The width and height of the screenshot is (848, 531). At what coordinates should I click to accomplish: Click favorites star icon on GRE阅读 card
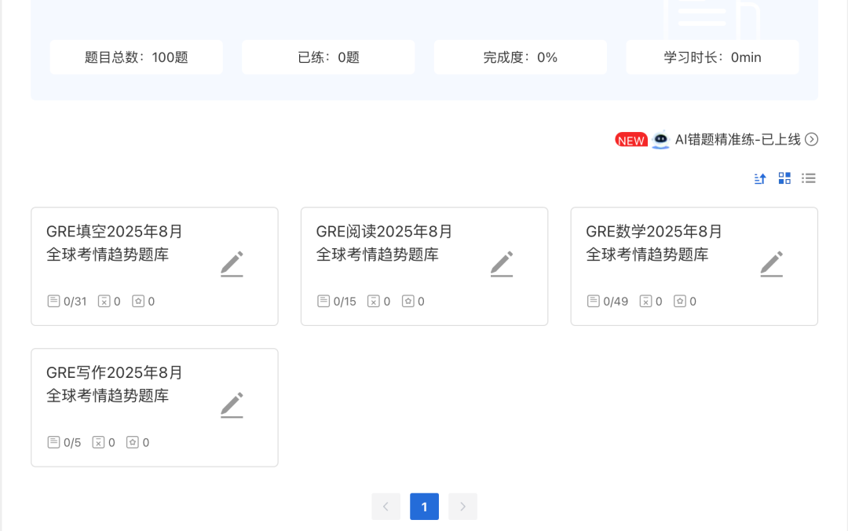coord(408,301)
